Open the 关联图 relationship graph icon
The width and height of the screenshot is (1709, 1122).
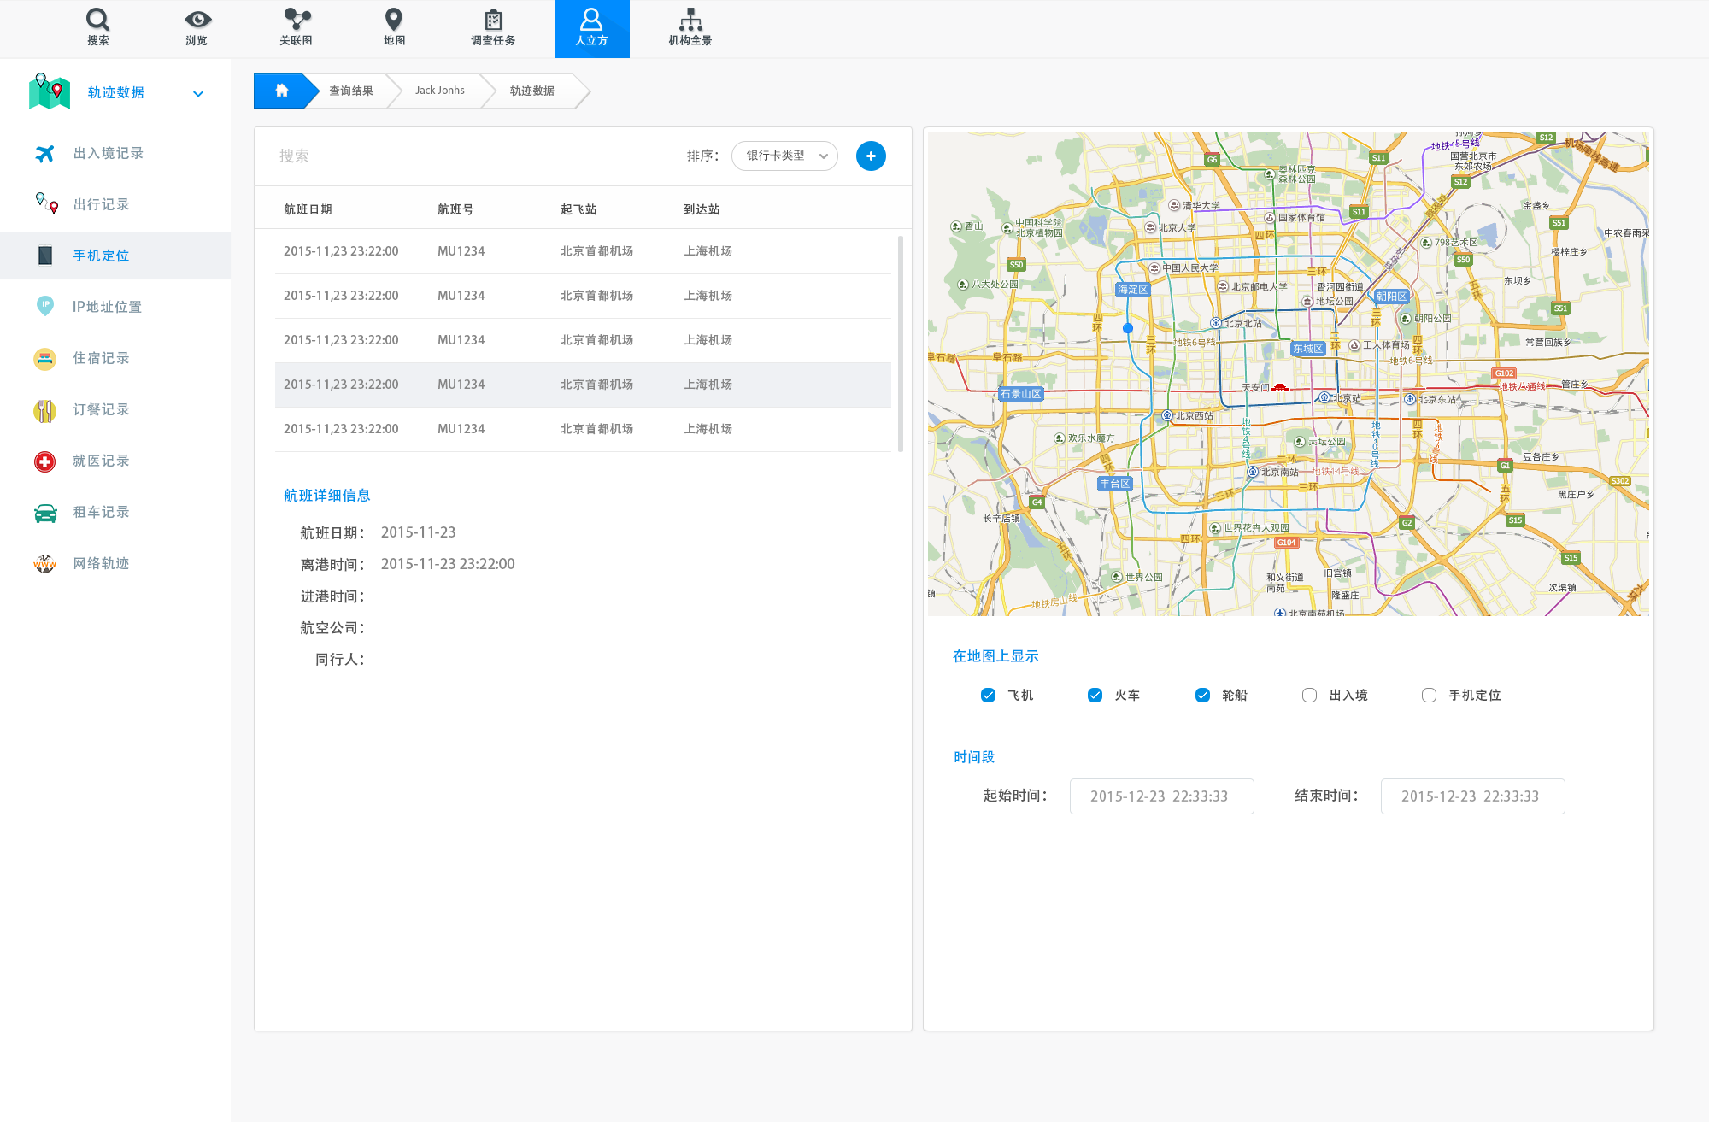(296, 21)
